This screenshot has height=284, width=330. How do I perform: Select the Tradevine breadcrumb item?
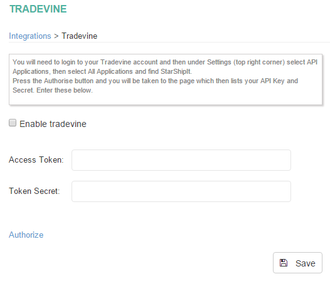click(x=79, y=36)
